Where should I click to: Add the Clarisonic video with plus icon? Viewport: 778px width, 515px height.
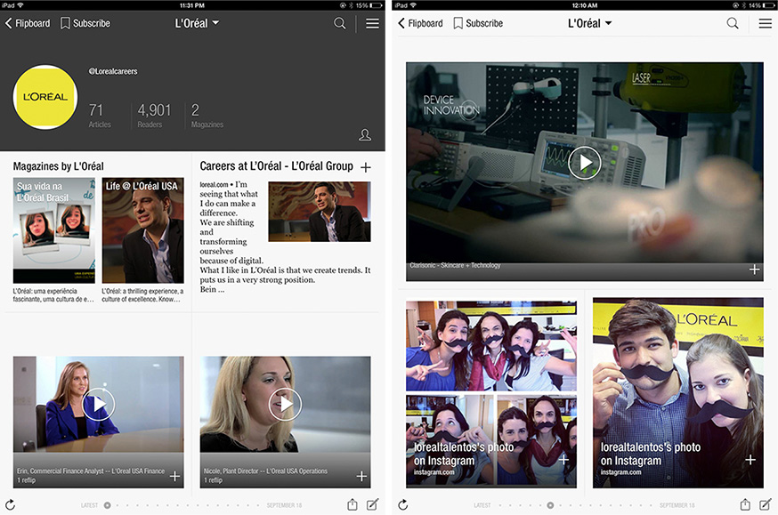coord(754,270)
